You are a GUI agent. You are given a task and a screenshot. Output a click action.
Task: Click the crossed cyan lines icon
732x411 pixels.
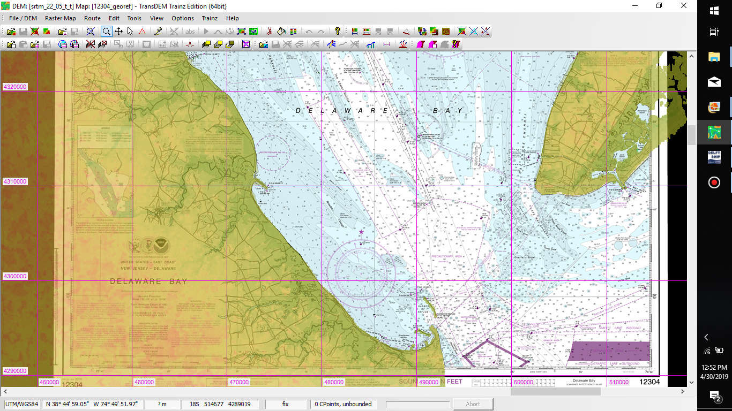[474, 32]
